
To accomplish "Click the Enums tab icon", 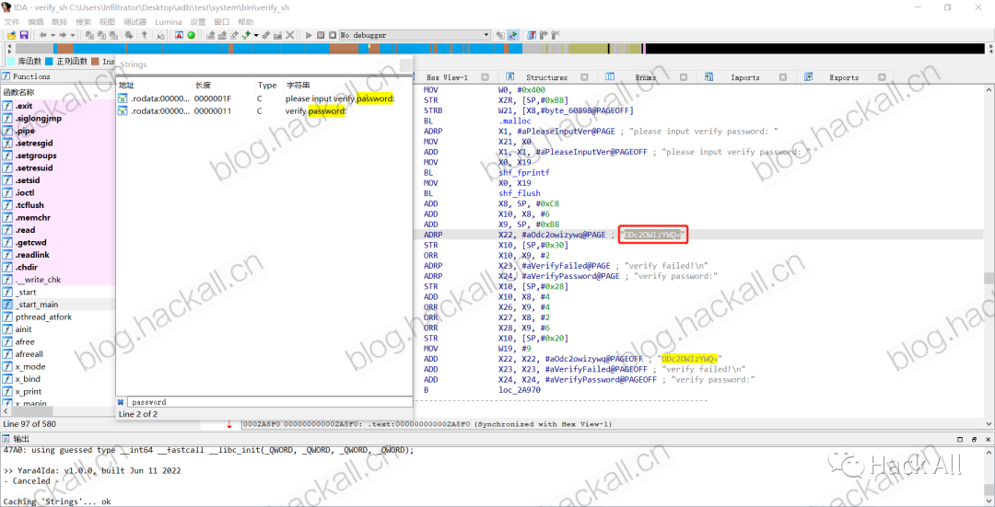I will point(610,76).
